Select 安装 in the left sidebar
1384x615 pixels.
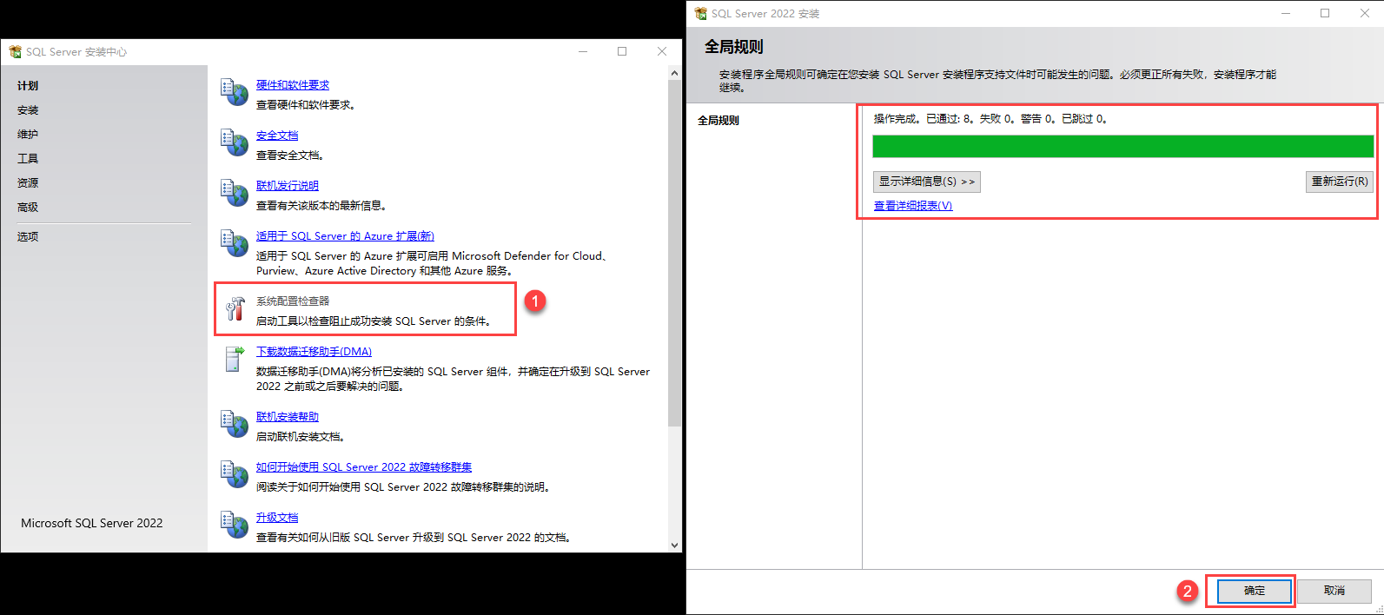click(28, 110)
